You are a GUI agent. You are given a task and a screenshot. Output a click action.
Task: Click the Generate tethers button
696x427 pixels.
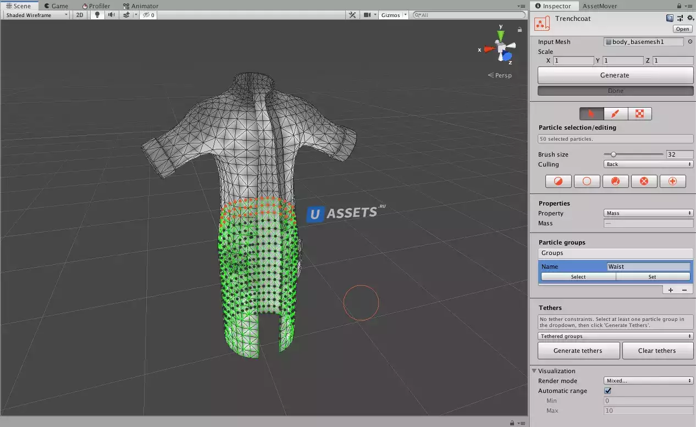pos(578,351)
